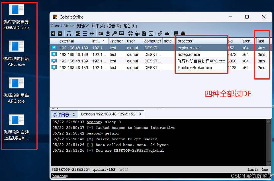The width and height of the screenshot is (274, 181).
Task: Click x64 arch cell in explorer.exe row
Action: [x=245, y=48]
